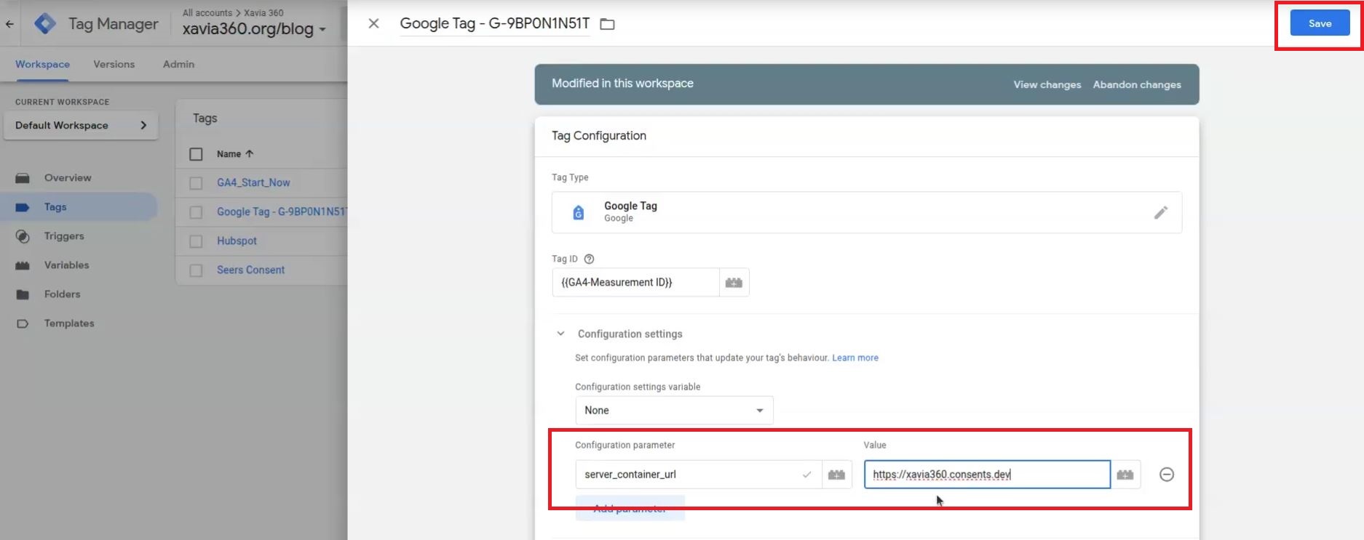Check the Seers Consent tag checkbox

tap(196, 270)
